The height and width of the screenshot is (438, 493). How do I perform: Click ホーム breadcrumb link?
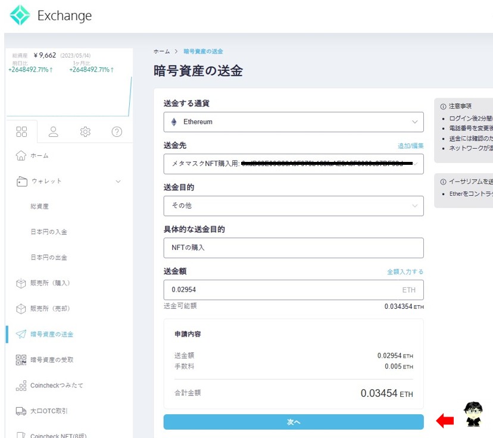click(x=161, y=51)
